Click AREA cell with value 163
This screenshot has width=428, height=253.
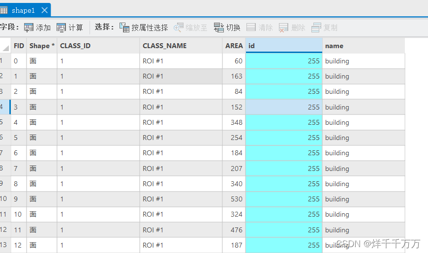234,76
